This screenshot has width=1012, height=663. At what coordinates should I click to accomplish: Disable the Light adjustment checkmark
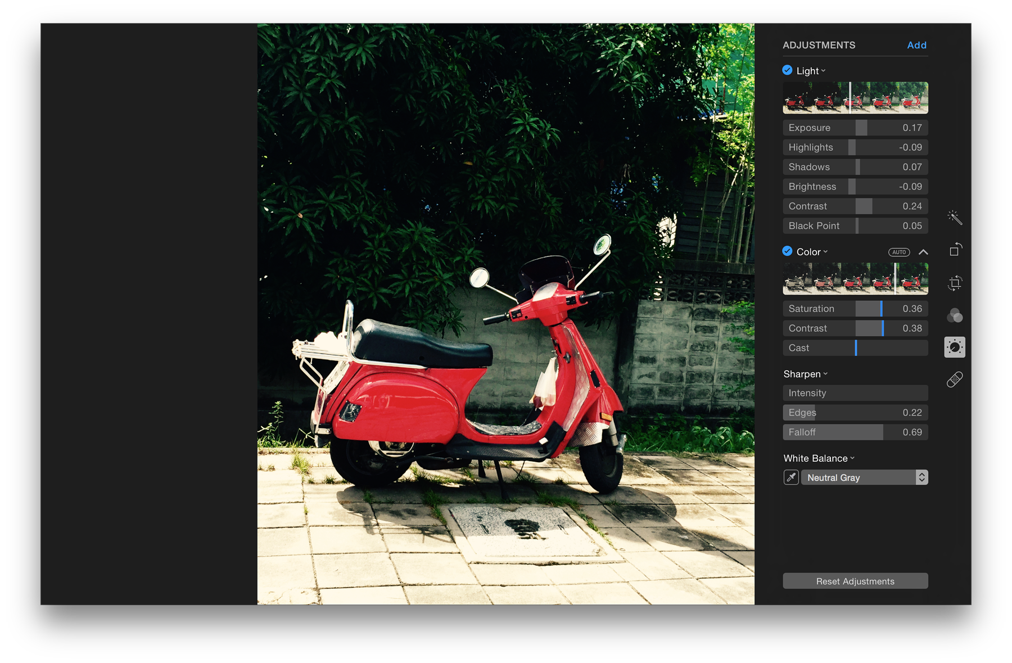[x=788, y=70]
